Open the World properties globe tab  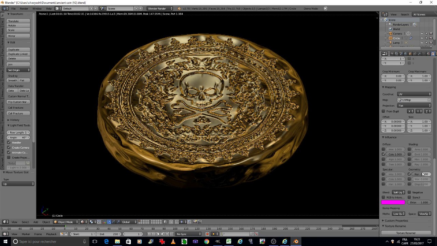click(x=406, y=54)
